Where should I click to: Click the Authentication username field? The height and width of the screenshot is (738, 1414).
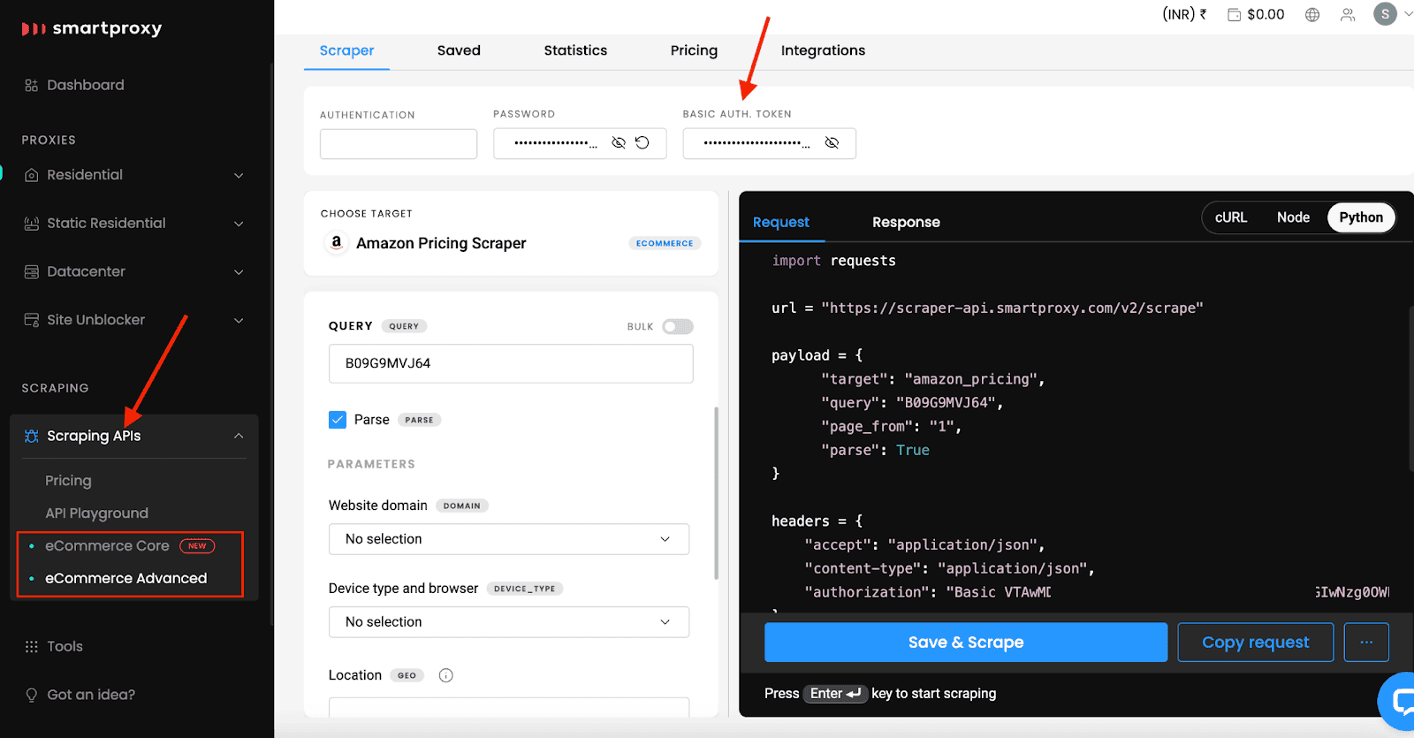pyautogui.click(x=399, y=143)
